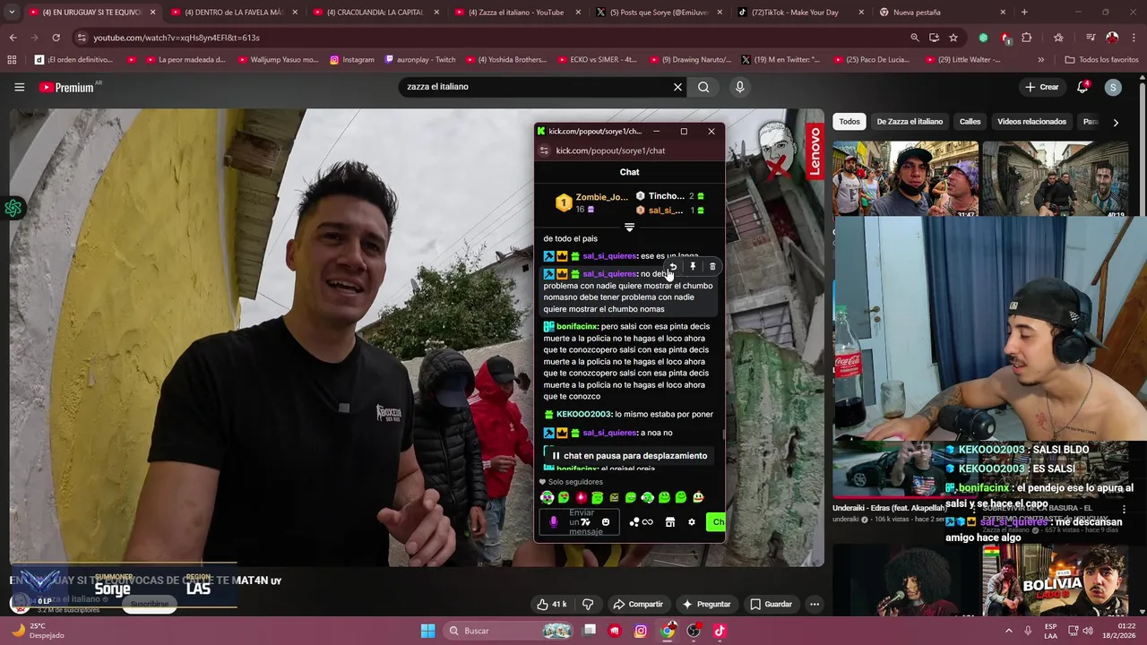Go back in browser history

click(13, 38)
